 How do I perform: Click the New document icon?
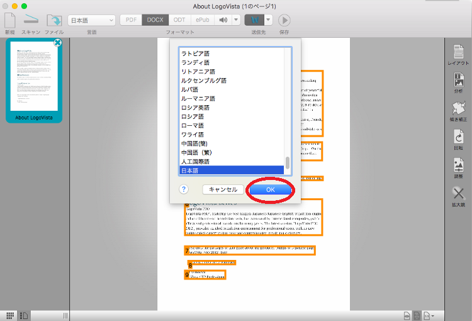coord(9,20)
